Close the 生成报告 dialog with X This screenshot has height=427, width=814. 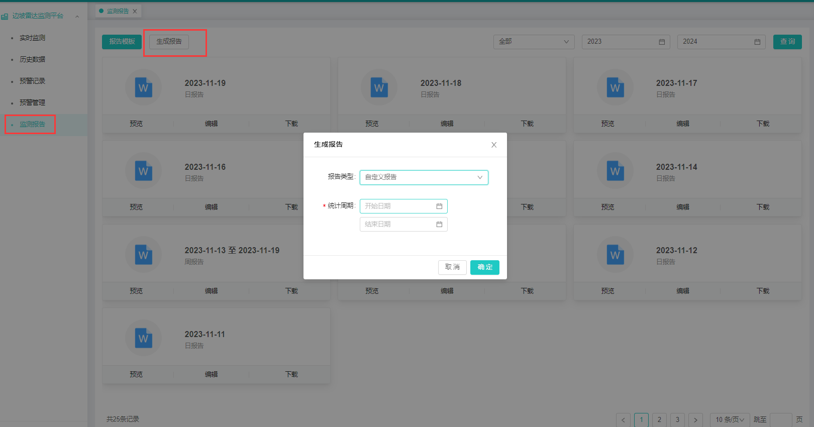click(x=494, y=145)
